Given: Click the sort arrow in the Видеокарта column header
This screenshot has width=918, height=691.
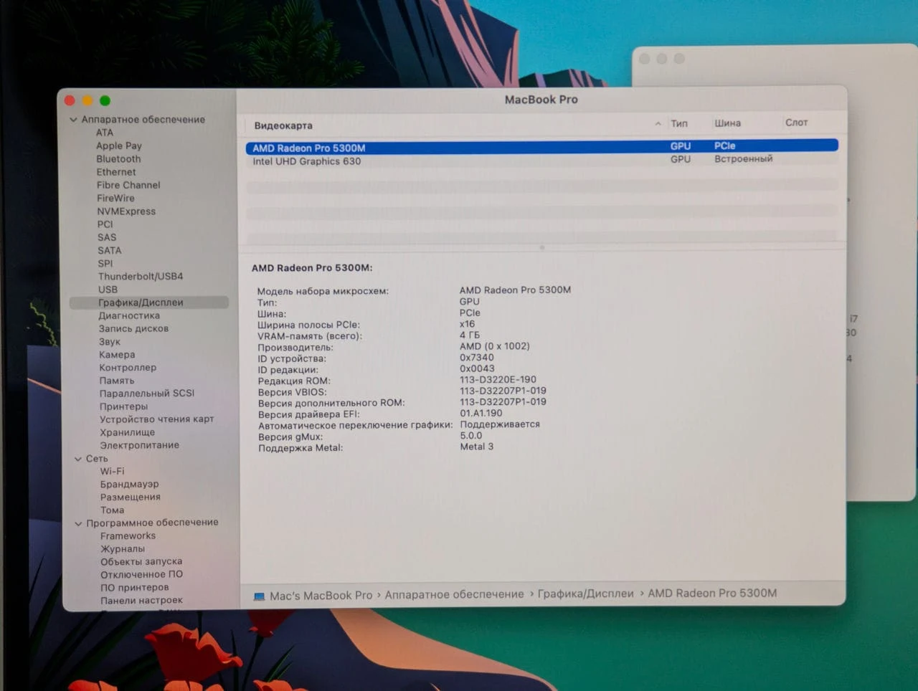Looking at the screenshot, I should point(658,124).
